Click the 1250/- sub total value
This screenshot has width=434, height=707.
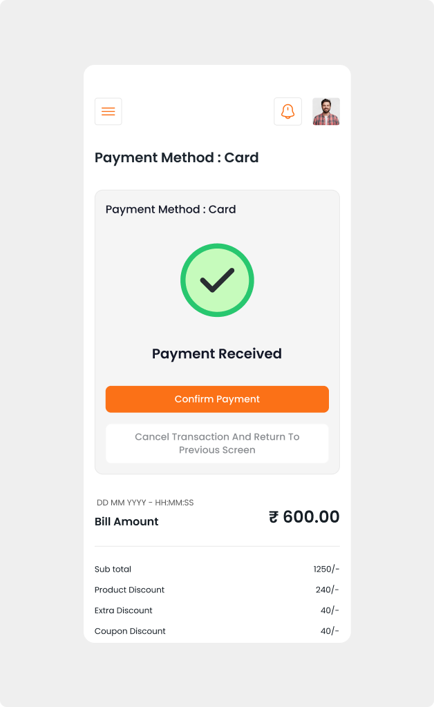(x=326, y=569)
